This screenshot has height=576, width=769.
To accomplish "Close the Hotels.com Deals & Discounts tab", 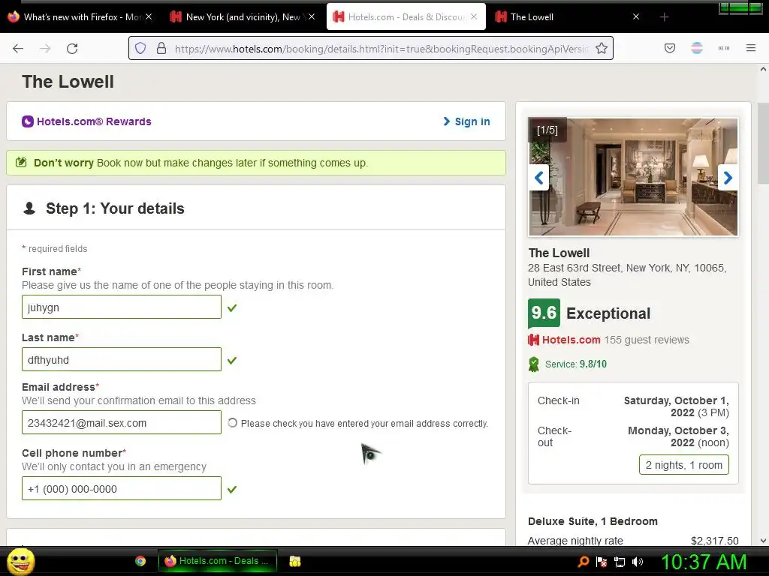I will 474,16.
